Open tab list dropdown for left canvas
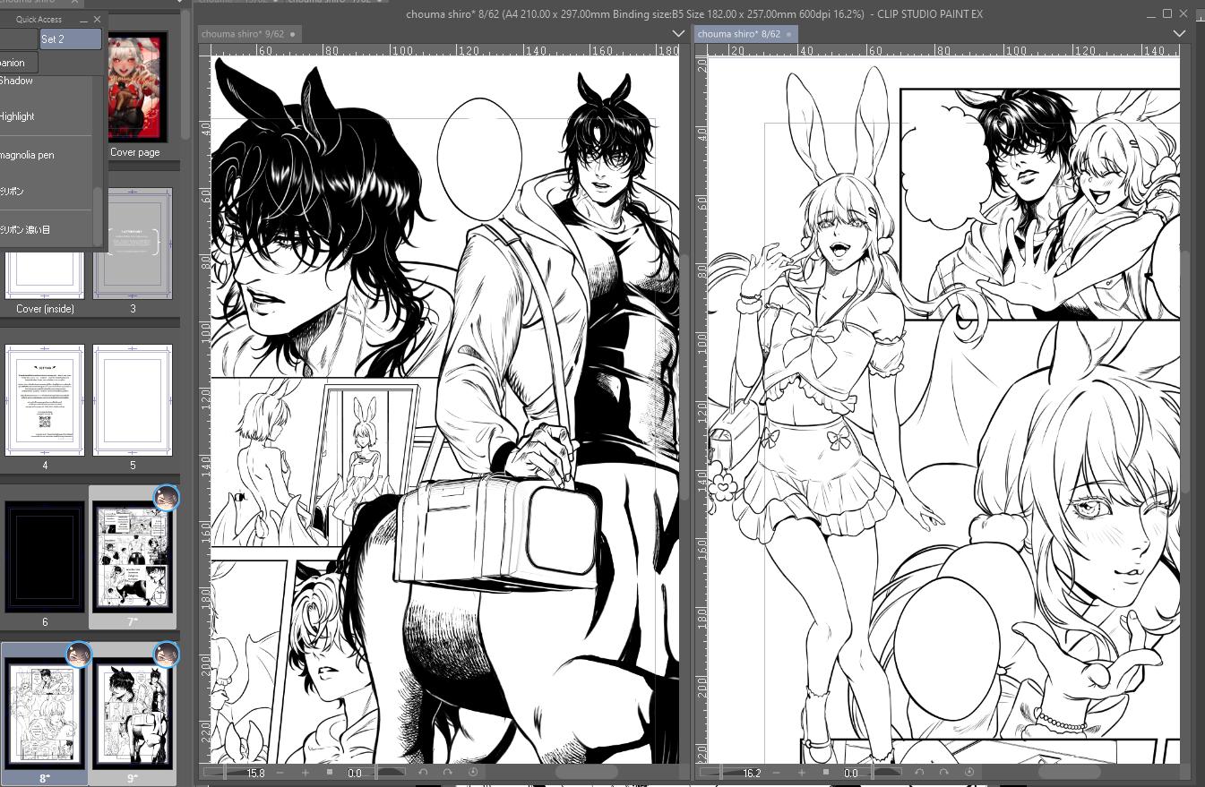This screenshot has width=1205, height=787. tap(678, 34)
